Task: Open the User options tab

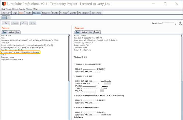Action: 96,13
